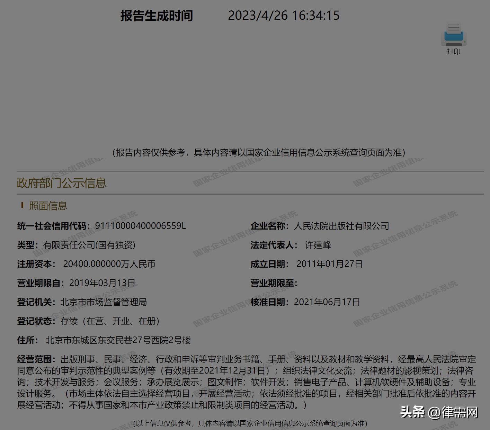The image size is (490, 430).
Task: Click the 法定代表人 label
Action: (x=274, y=245)
